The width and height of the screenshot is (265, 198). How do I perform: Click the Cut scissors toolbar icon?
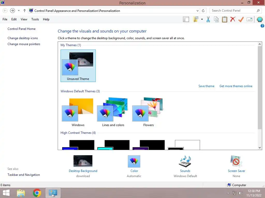(x=208, y=19)
